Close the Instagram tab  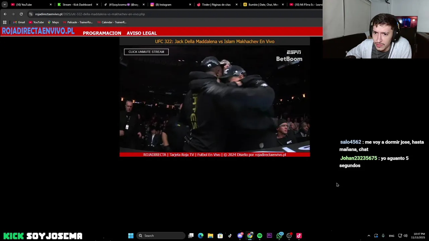[190, 5]
